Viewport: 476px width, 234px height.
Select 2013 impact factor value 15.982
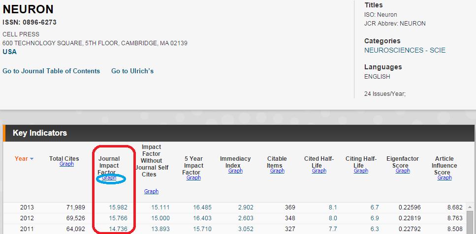pyautogui.click(x=118, y=207)
